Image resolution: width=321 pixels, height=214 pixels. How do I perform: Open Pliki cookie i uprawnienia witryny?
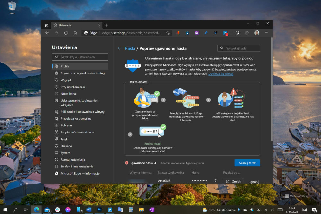tap(80, 112)
